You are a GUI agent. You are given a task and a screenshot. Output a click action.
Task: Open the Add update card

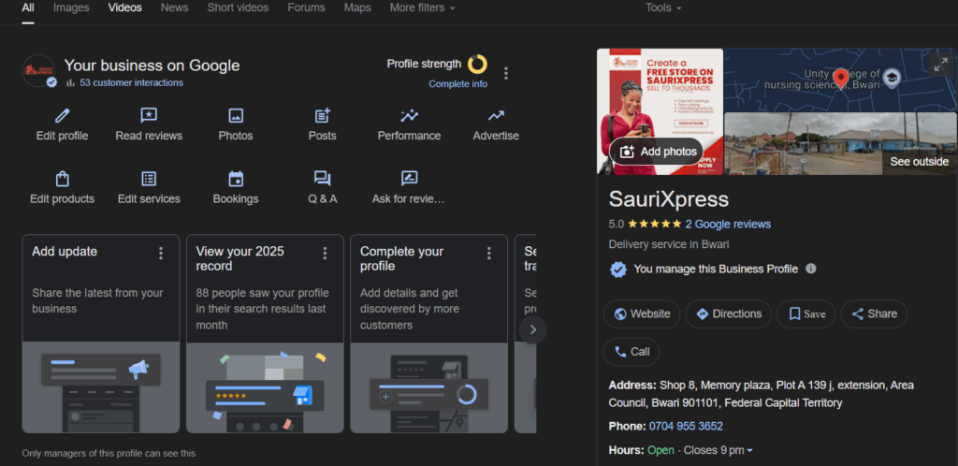tap(101, 333)
